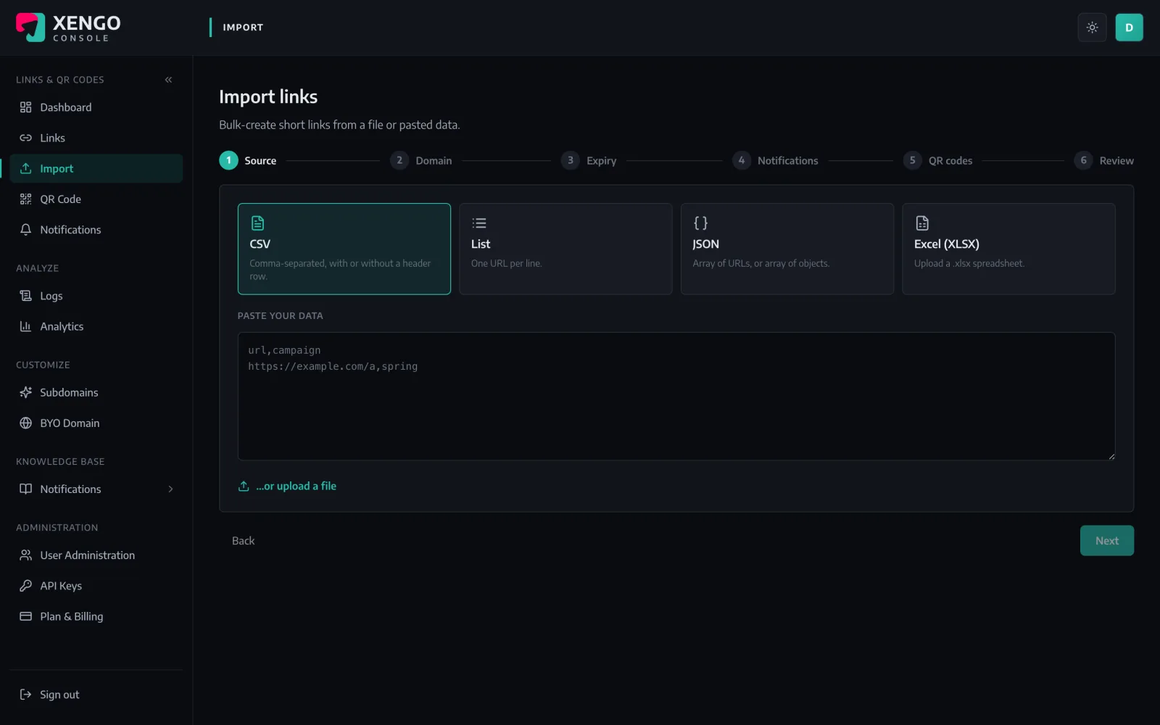The height and width of the screenshot is (725, 1160).
Task: Click the 'Import links' heading
Action: click(x=268, y=96)
